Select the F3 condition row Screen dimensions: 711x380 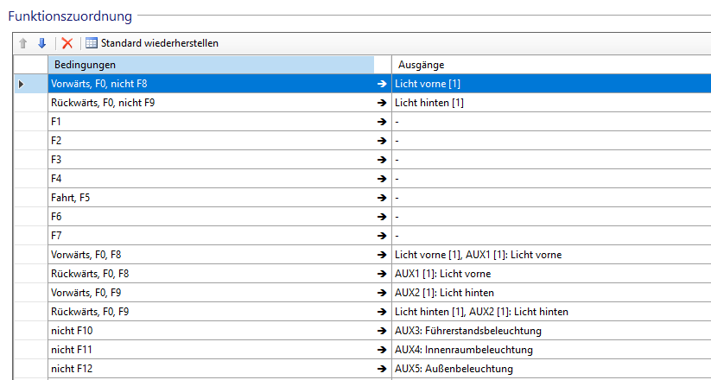tap(207, 160)
